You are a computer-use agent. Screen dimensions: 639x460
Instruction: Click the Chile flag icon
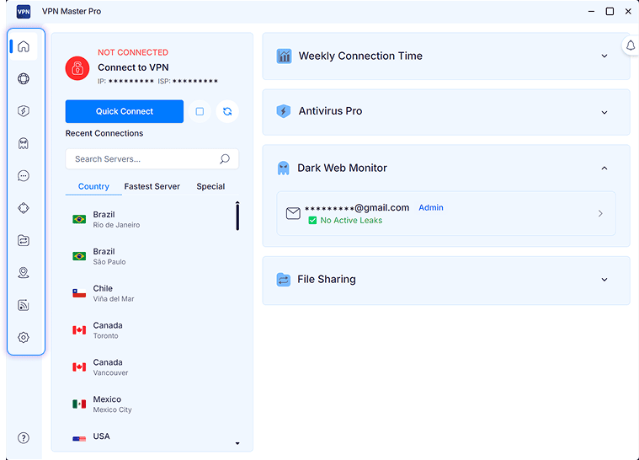point(79,293)
